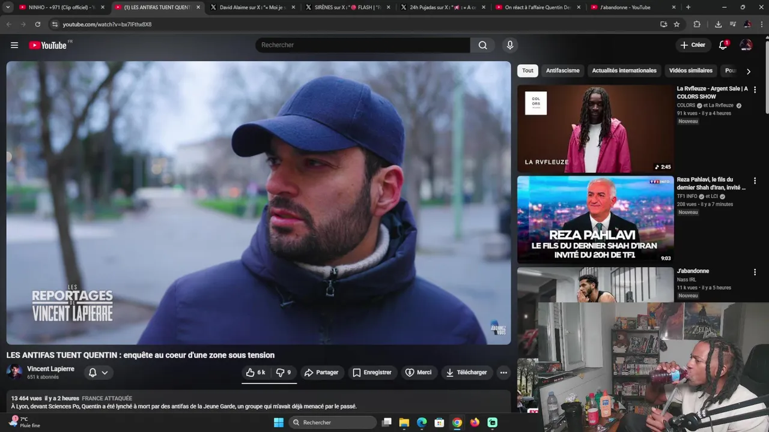Open the browser tab search dropdown
The height and width of the screenshot is (432, 769).
(x=8, y=7)
